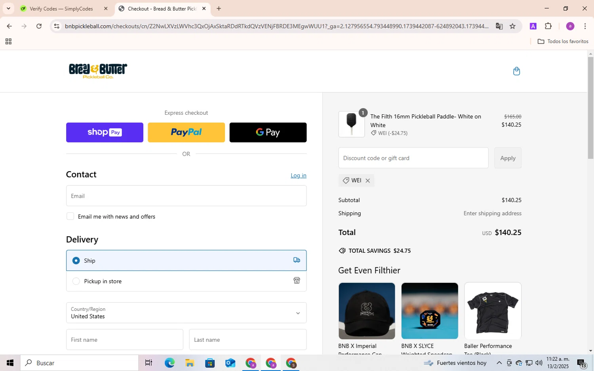
Task: Click the Bread & Butter Pickleball logo
Action: (98, 71)
